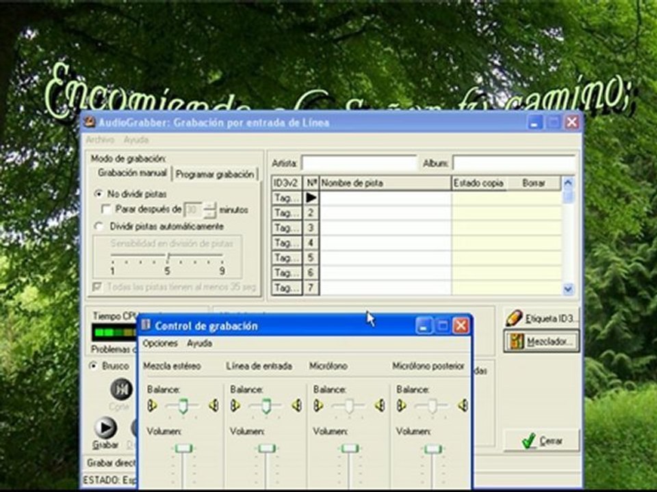This screenshot has height=492, width=657.
Task: Click track name cell for row 3
Action: 385,228
